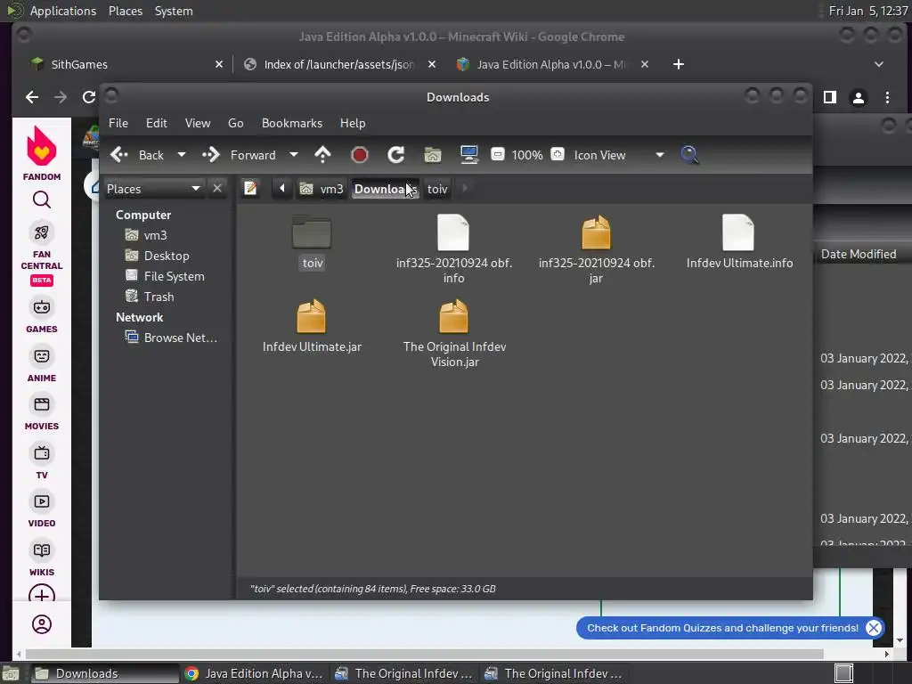Click the path bar right scroll arrow
Viewport: 912px width, 684px height.
click(x=465, y=189)
